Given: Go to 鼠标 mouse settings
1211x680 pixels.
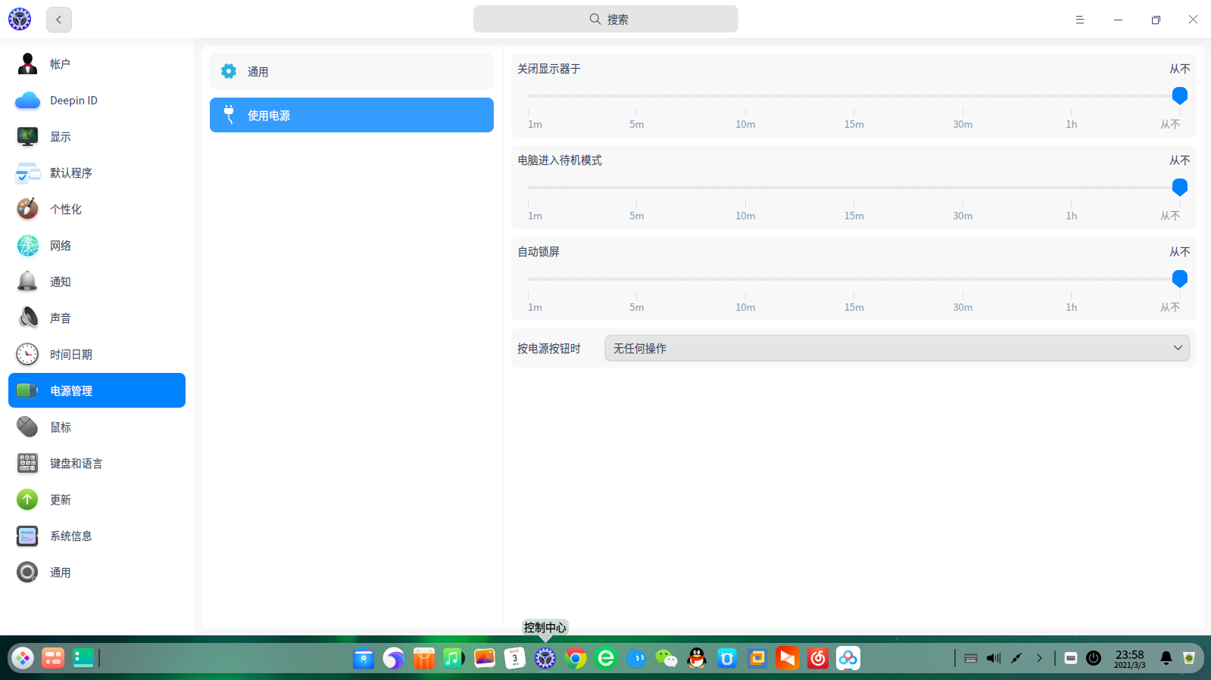Looking at the screenshot, I should tap(97, 427).
